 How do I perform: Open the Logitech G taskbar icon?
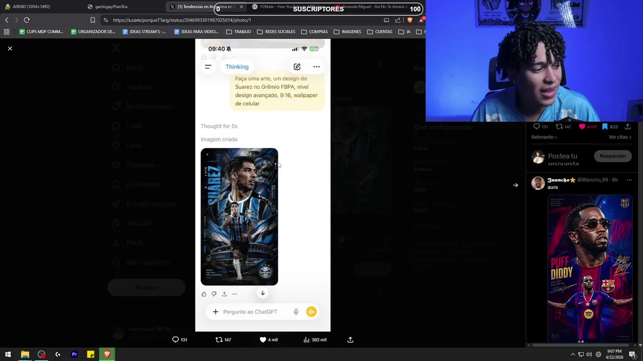coord(58,354)
